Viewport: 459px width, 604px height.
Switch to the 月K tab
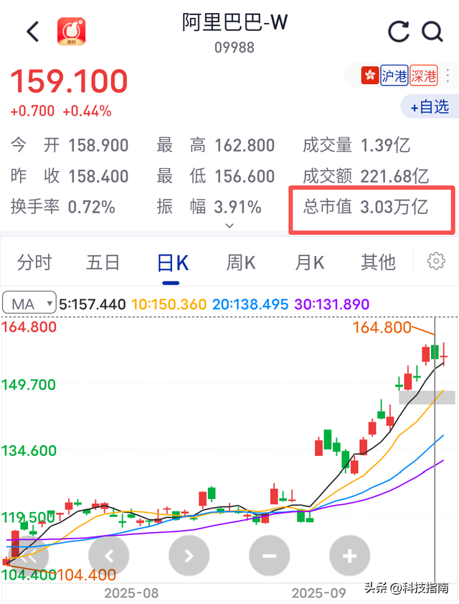pyautogui.click(x=309, y=263)
